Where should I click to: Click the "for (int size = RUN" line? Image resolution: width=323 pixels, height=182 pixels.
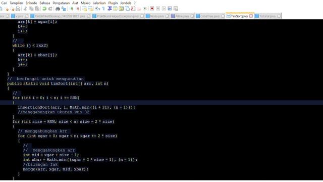(x=63, y=121)
